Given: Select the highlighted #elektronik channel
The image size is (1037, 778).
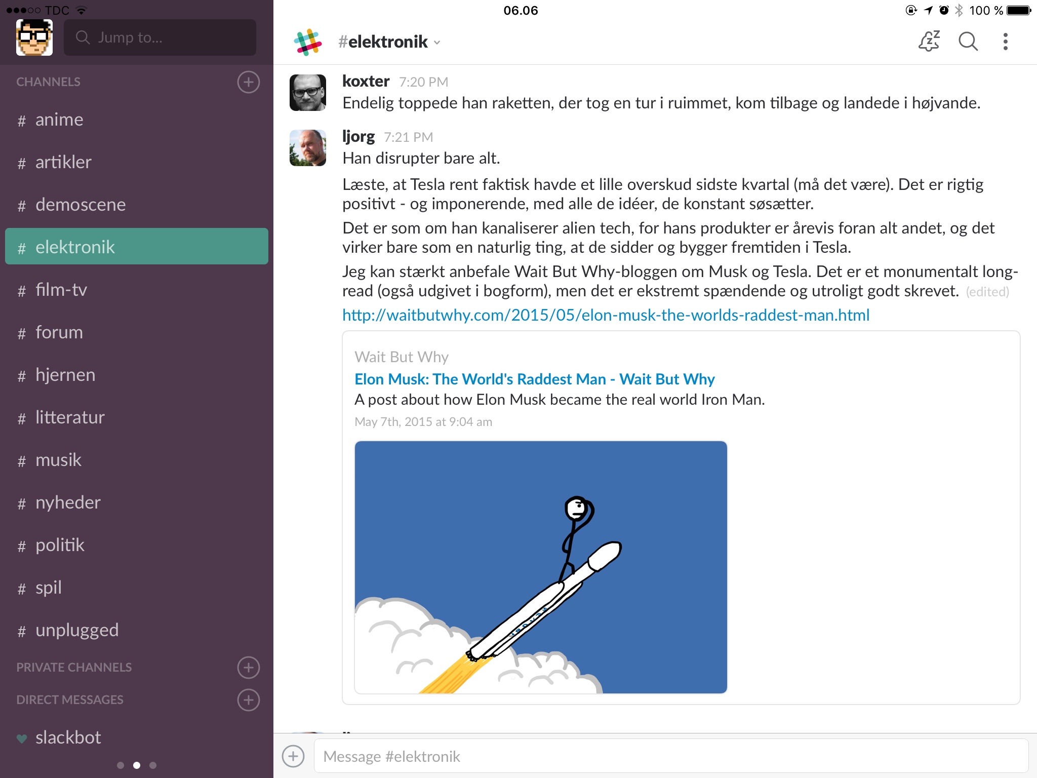Looking at the screenshot, I should pos(137,246).
